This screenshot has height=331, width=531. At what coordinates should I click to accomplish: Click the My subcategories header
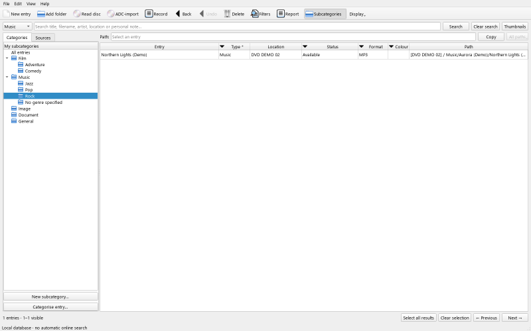(50, 46)
